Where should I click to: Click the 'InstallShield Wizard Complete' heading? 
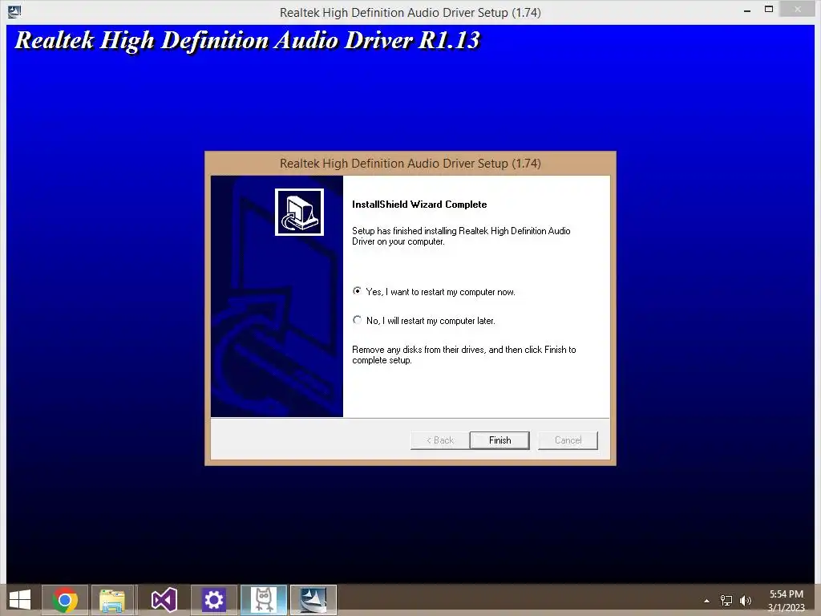pos(419,205)
